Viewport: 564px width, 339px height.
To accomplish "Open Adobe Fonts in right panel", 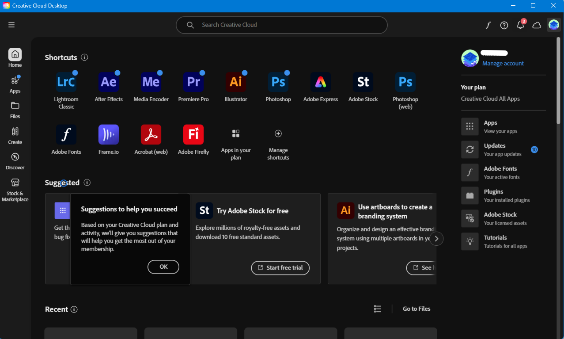I will 503,172.
